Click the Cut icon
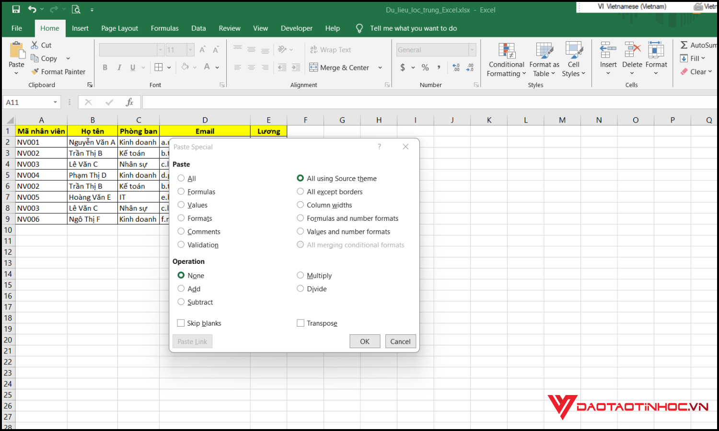Image resolution: width=719 pixels, height=431 pixels. (x=35, y=45)
